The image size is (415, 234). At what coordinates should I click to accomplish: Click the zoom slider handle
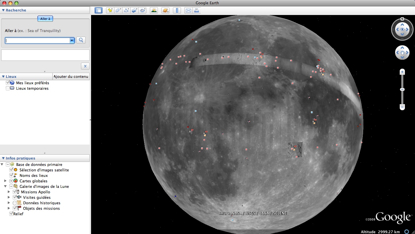(x=402, y=89)
